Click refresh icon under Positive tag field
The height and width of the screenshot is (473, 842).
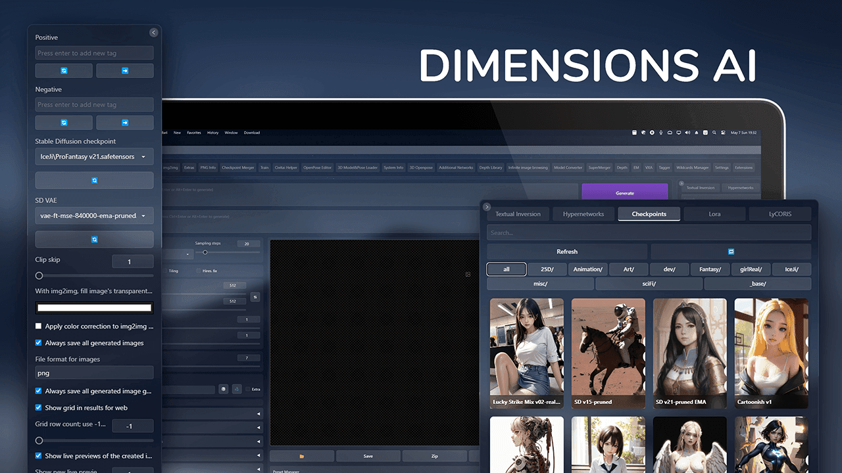click(64, 70)
